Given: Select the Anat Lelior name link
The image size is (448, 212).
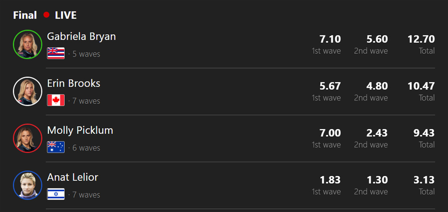Looking at the screenshot, I should (x=72, y=177).
